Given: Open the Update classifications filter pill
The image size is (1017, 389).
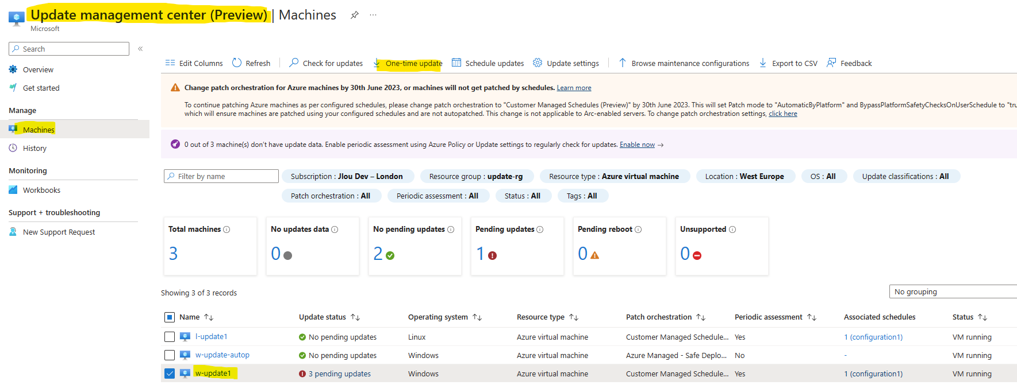Looking at the screenshot, I should click(905, 176).
